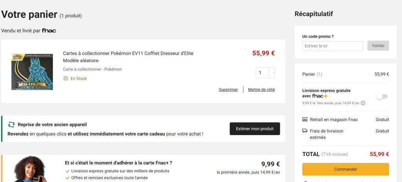Click the Fnac logo after Vendu et livré par
Screen dimensions: 402x182
[x=49, y=31]
